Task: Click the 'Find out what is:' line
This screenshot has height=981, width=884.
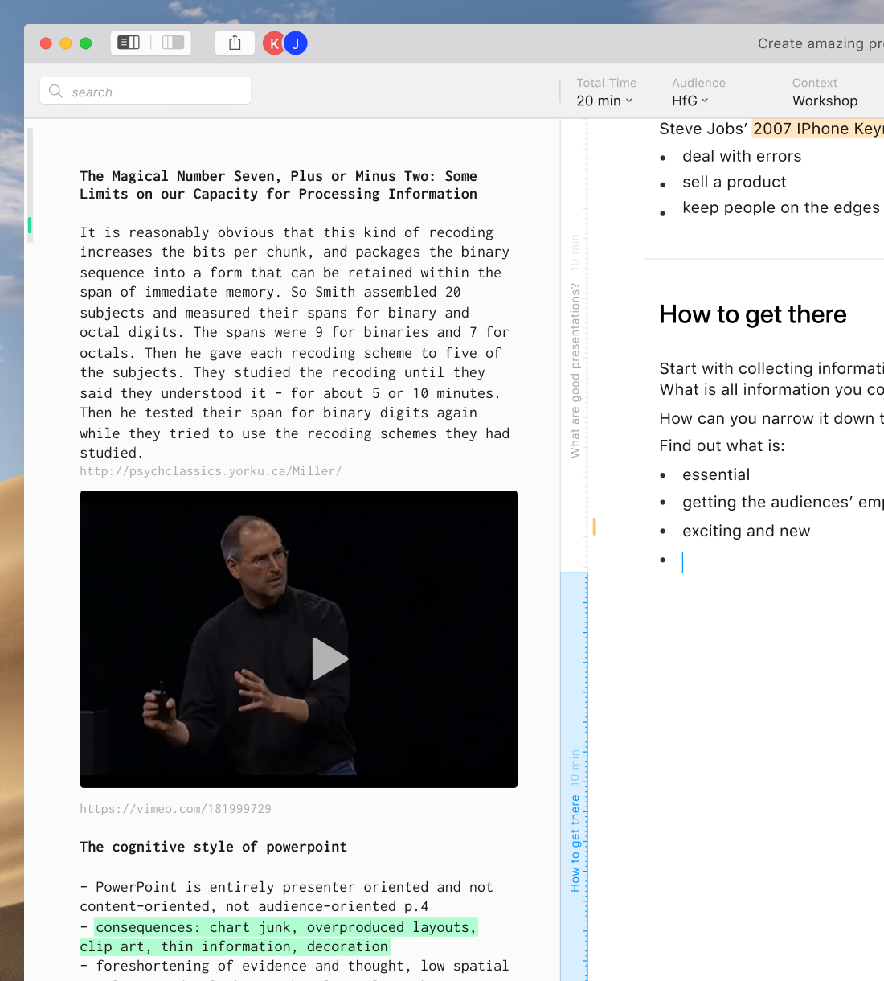Action: pyautogui.click(x=722, y=445)
